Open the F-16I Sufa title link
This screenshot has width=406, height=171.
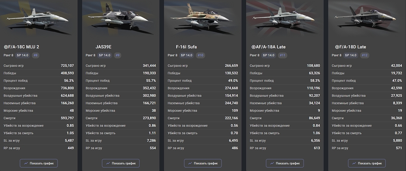[186, 47]
